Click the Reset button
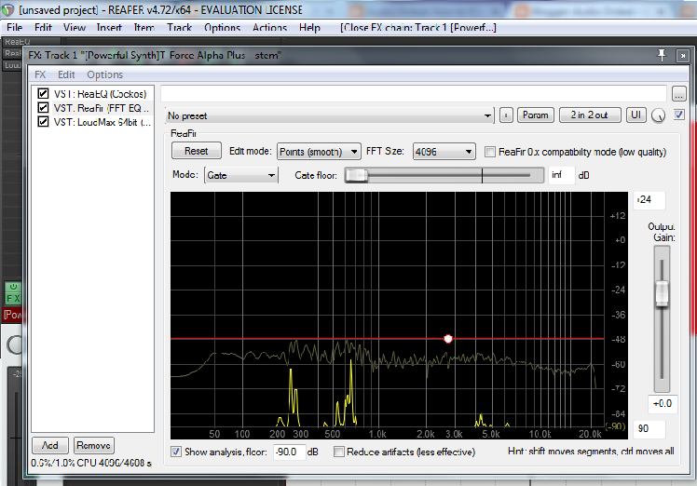Image resolution: width=697 pixels, height=486 pixels. [196, 151]
